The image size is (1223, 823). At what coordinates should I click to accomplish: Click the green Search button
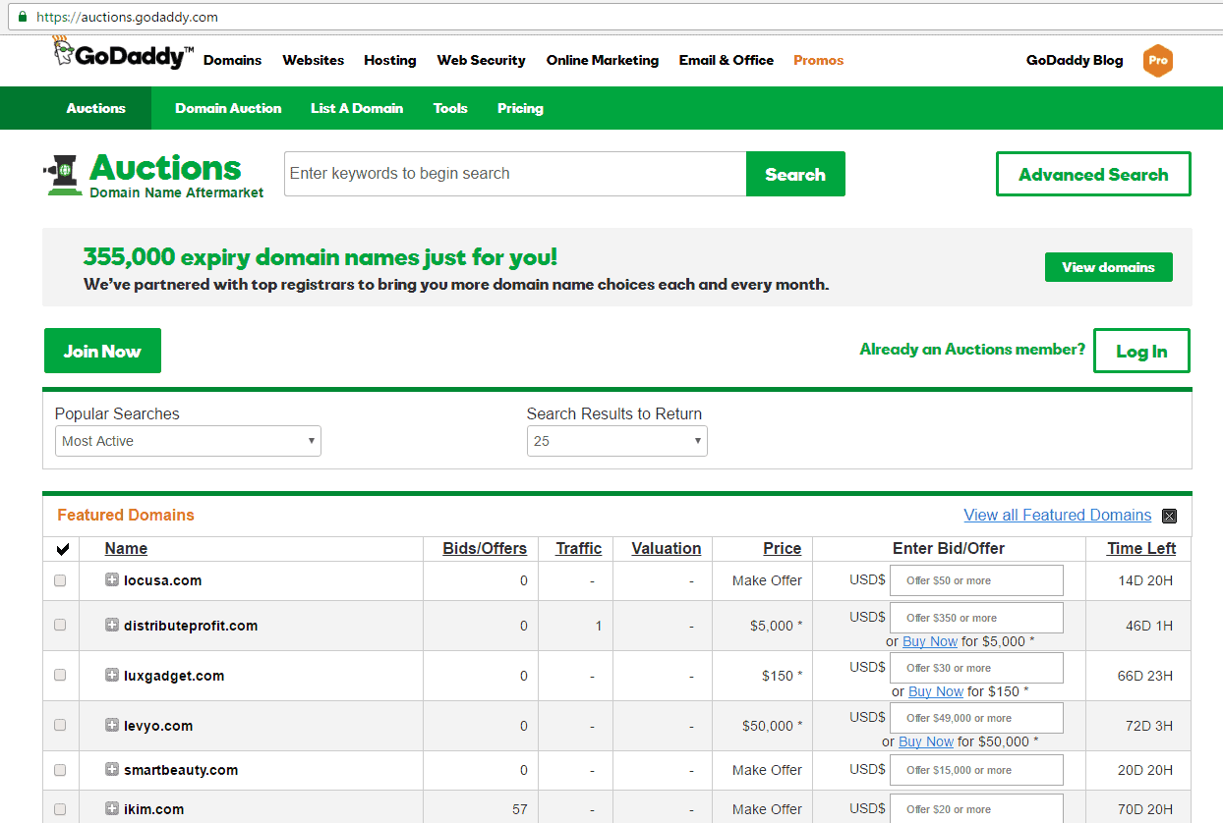point(795,174)
